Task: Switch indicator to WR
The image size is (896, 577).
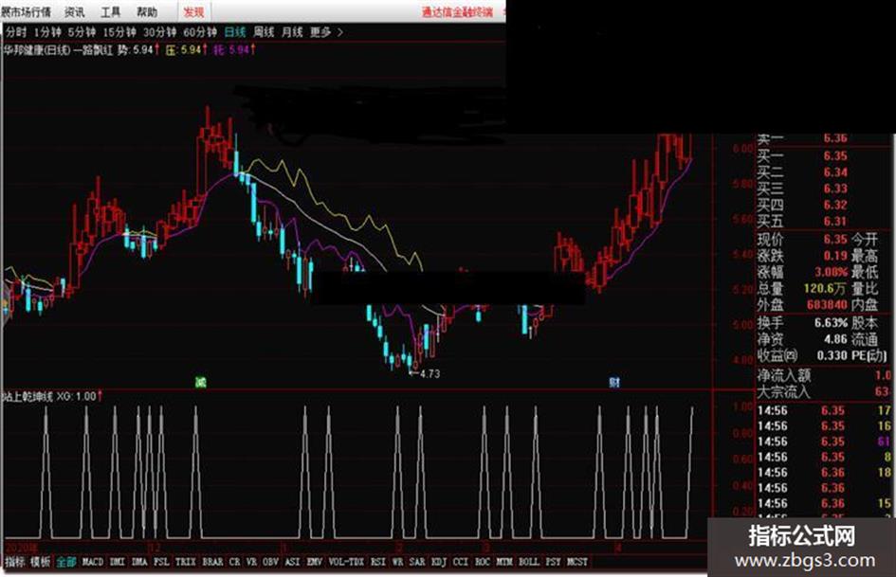Action: point(397,562)
